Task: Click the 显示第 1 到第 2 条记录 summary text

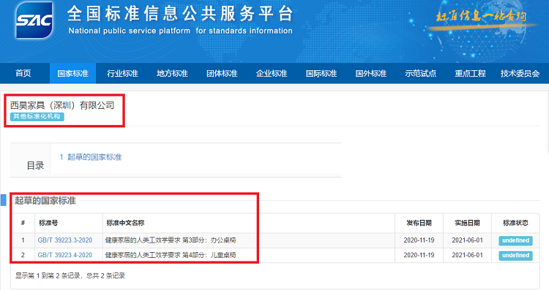Action: (x=70, y=275)
